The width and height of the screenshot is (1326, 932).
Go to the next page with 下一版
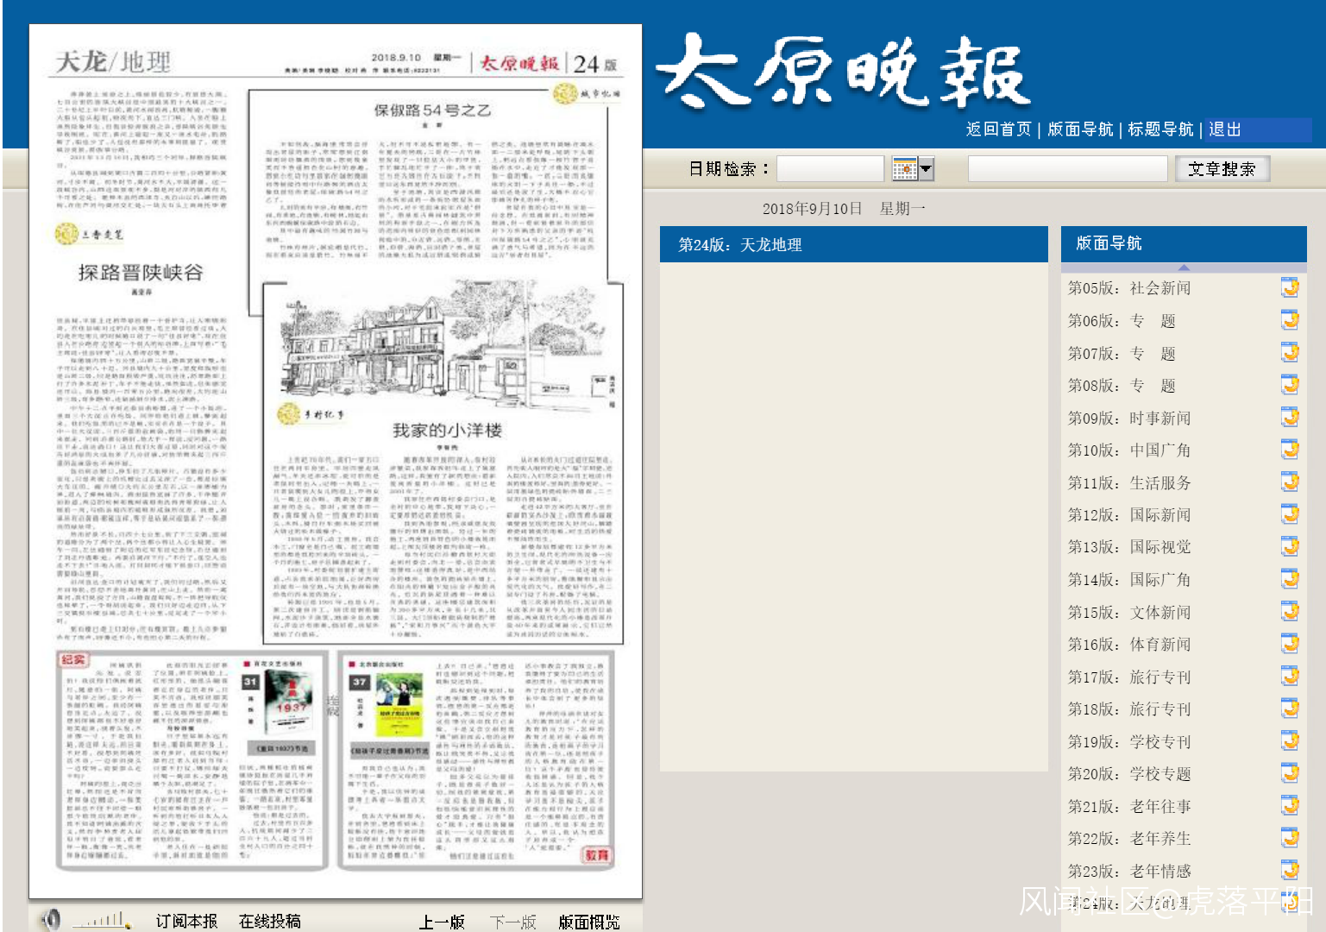[x=513, y=922]
